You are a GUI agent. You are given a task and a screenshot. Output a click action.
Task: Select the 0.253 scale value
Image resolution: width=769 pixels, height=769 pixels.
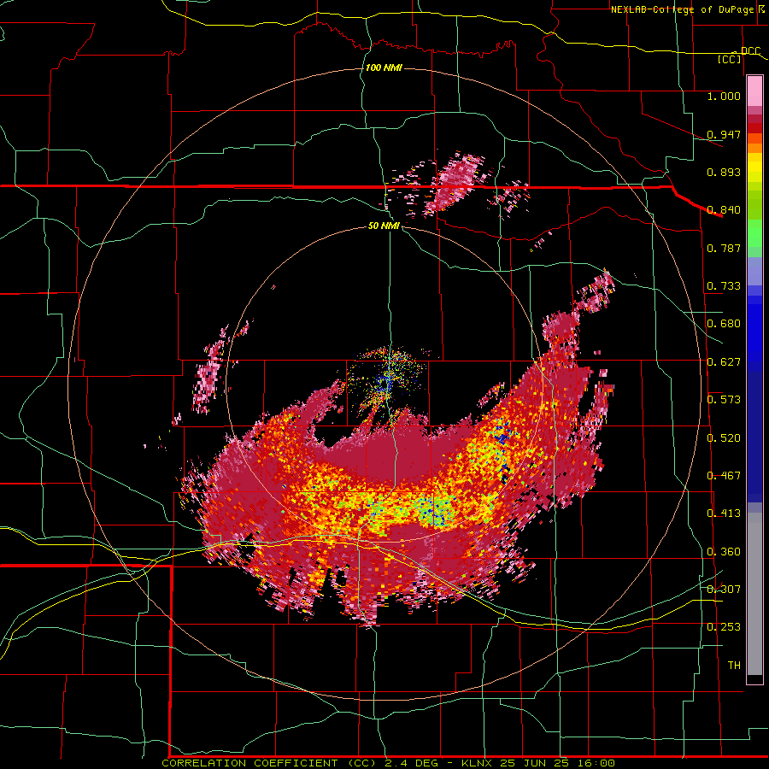point(724,627)
